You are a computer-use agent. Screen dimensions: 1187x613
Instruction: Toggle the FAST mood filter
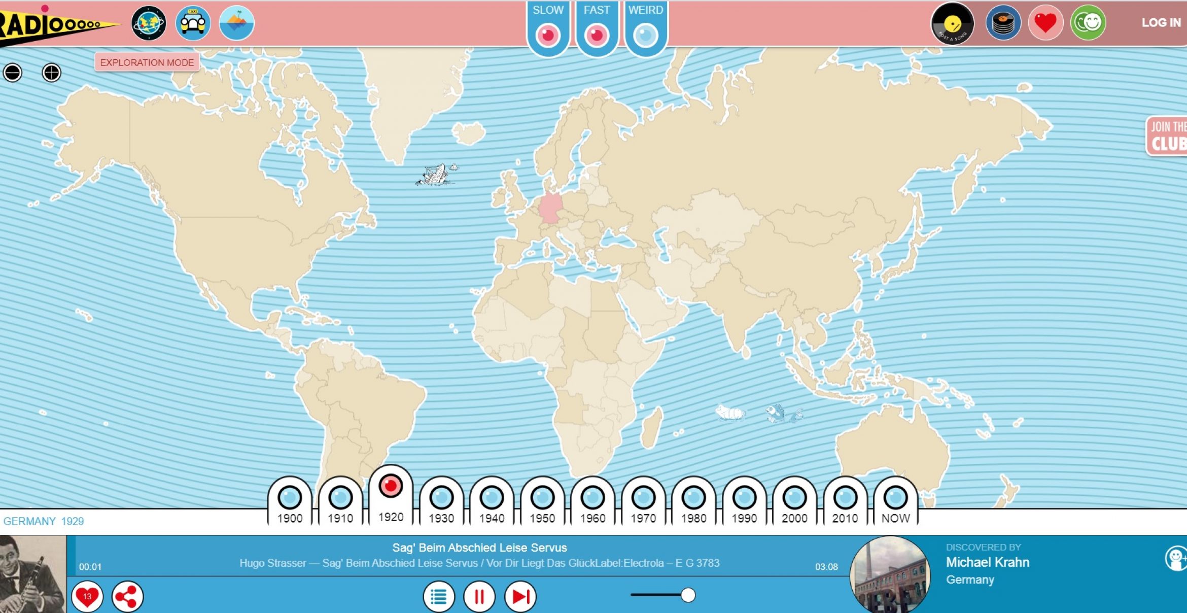[x=597, y=35]
